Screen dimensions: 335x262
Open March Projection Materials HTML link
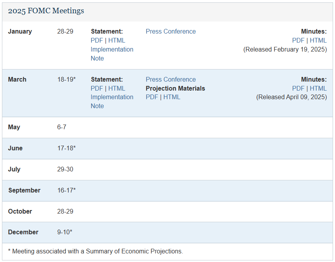(x=172, y=97)
